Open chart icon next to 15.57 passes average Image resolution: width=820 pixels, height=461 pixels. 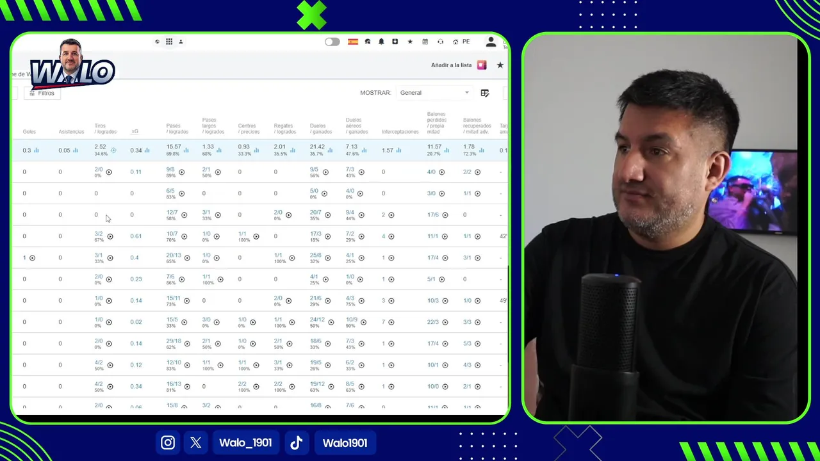[x=186, y=150]
